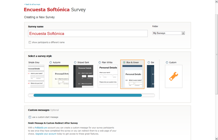The width and height of the screenshot is (218, 140).
Task: Click the Blue & Green style thumbnail
Action: [x=132, y=76]
